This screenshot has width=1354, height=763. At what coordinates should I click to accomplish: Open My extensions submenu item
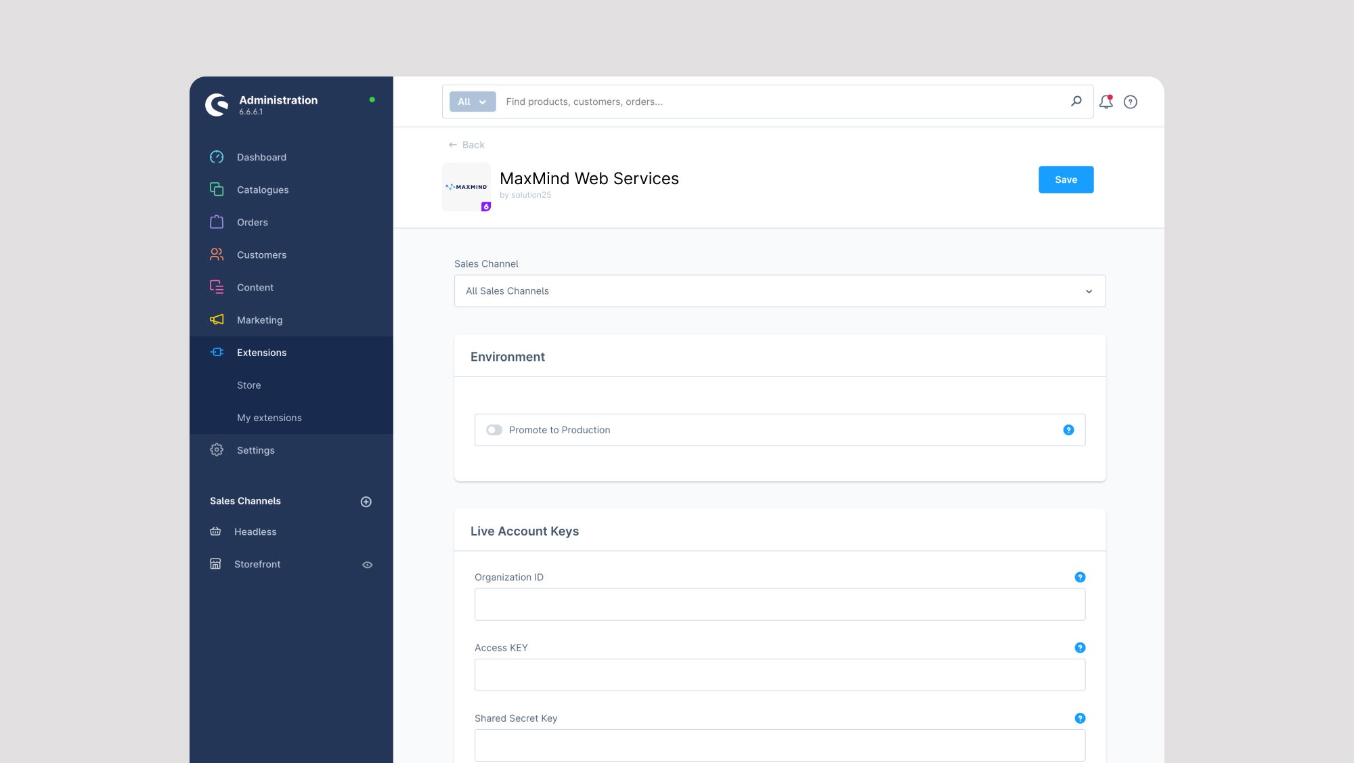(x=269, y=417)
